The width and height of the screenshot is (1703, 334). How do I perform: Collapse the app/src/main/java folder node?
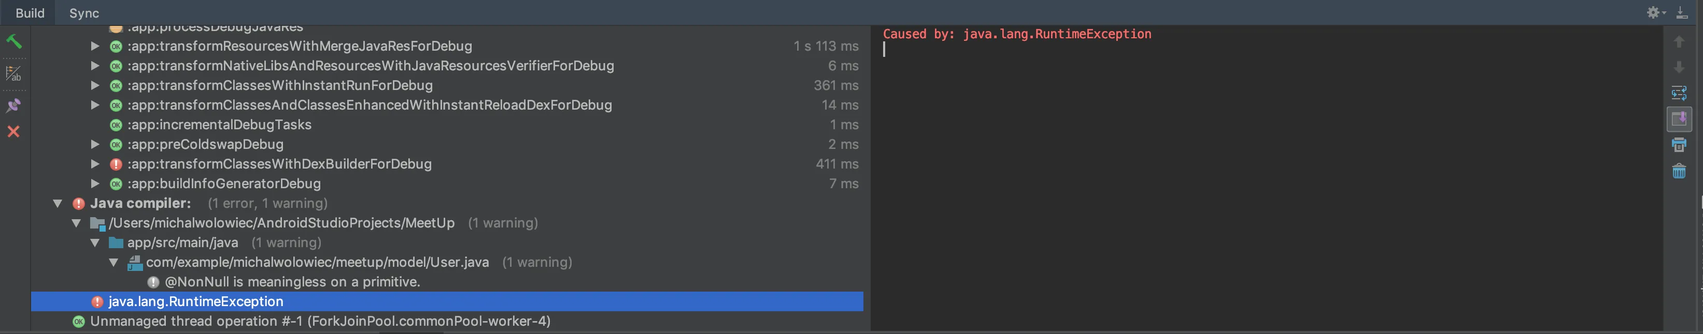pyautogui.click(x=95, y=243)
